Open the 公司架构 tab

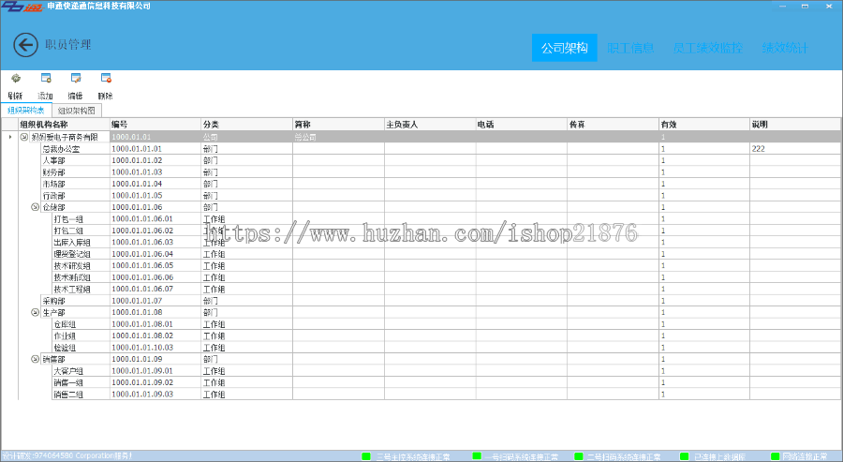565,48
